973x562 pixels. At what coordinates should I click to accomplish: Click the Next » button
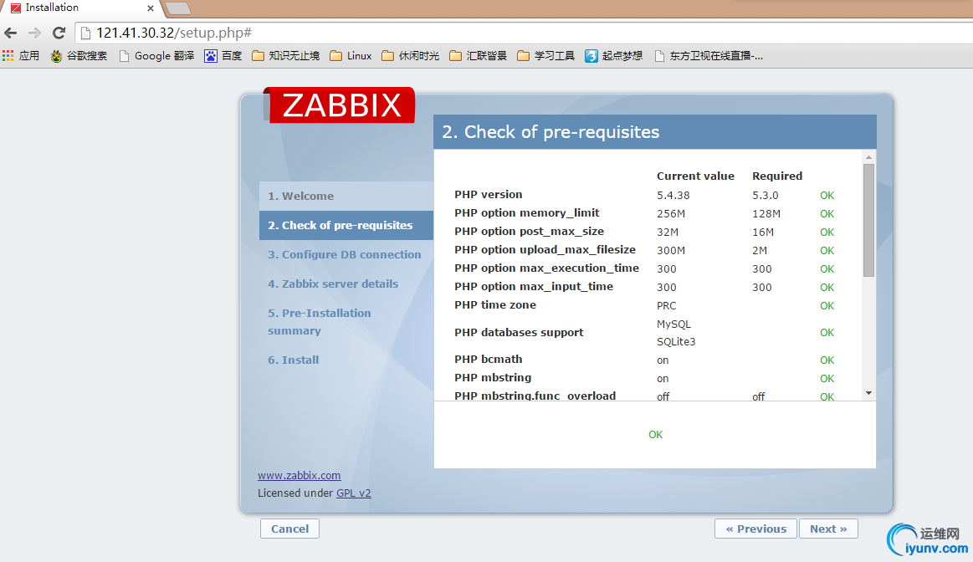[x=828, y=529]
